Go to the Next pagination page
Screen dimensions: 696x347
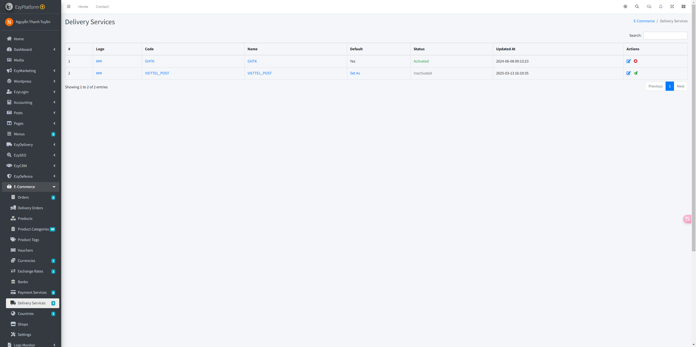(x=681, y=86)
